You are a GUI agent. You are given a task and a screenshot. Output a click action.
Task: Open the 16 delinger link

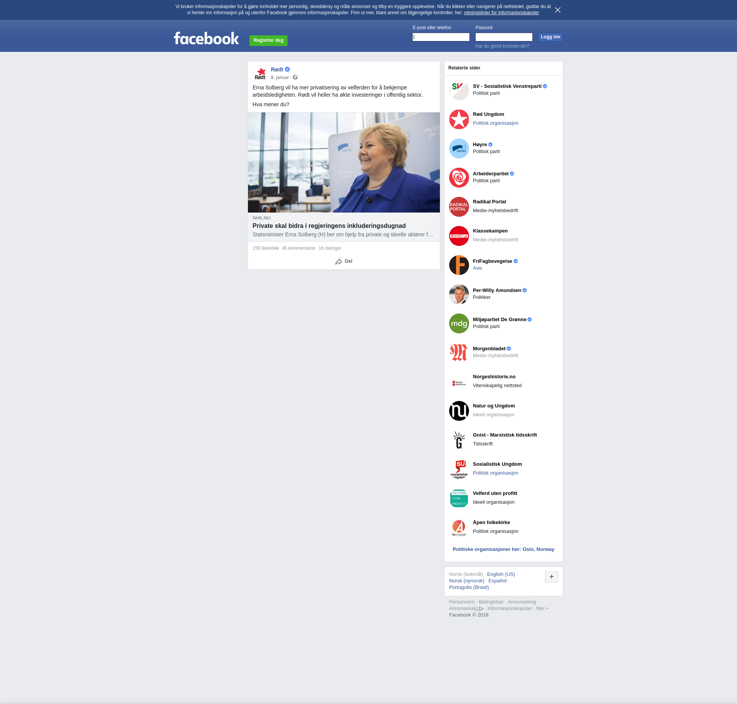330,248
